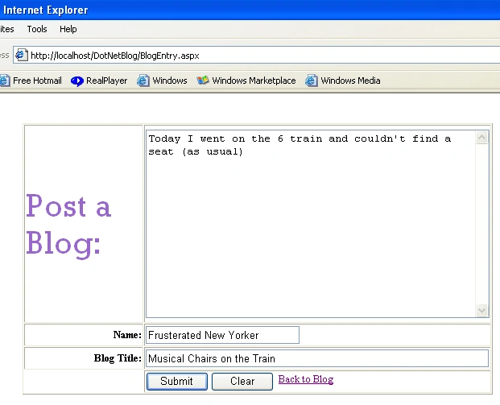Open the Tools menu

37,29
